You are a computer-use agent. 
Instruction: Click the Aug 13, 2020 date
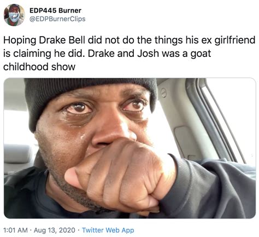click(x=55, y=230)
